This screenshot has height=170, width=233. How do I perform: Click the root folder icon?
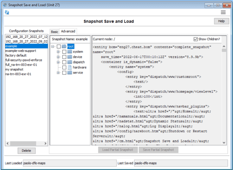click(x=64, y=46)
